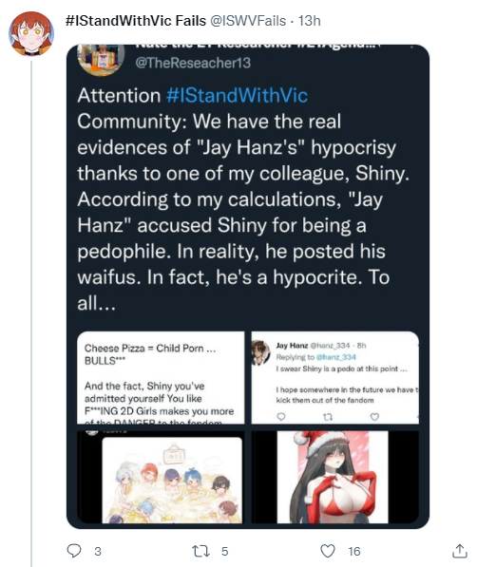This screenshot has height=567, width=496.
Task: Click the embedded tweet's small retweet icon
Action: (x=328, y=417)
